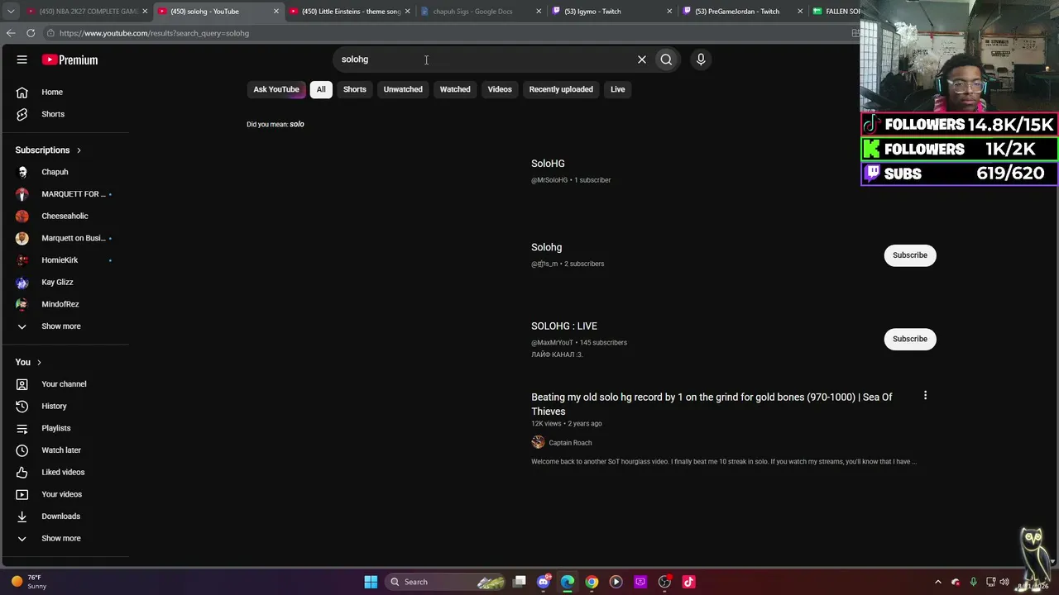1059x595 pixels.
Task: Show hidden system tray icons
Action: click(x=937, y=582)
